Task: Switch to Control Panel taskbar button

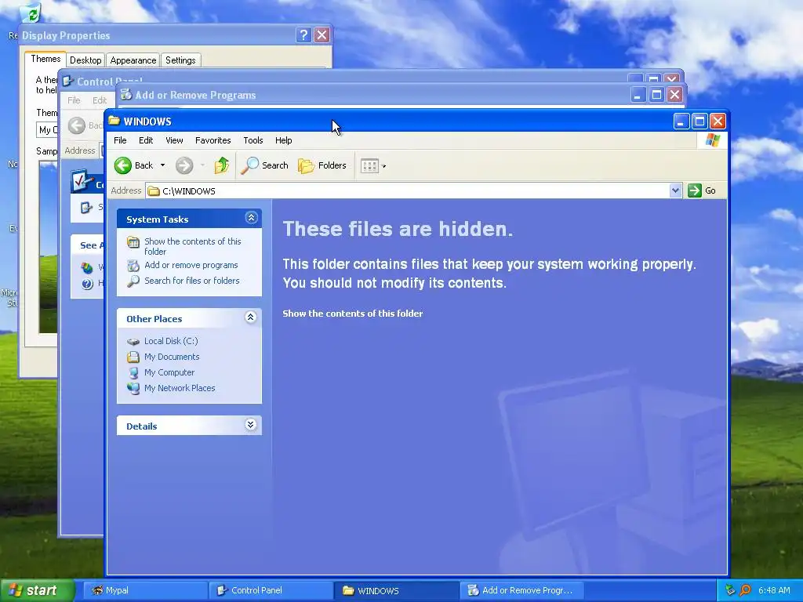Action: (x=271, y=590)
